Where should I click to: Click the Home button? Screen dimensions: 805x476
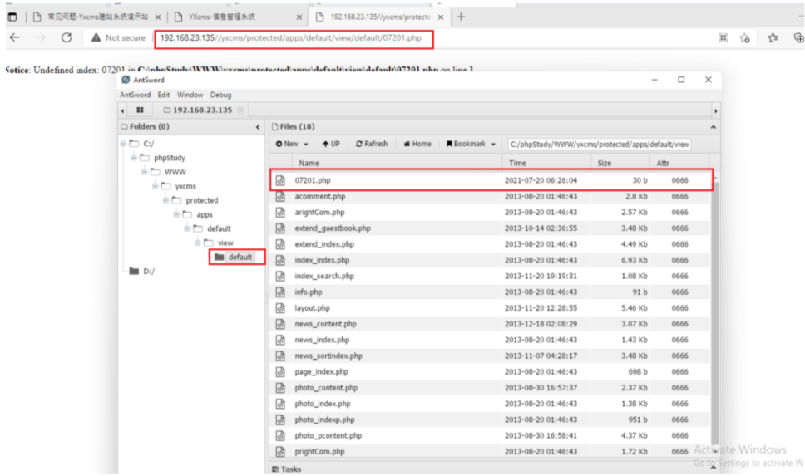coord(417,145)
